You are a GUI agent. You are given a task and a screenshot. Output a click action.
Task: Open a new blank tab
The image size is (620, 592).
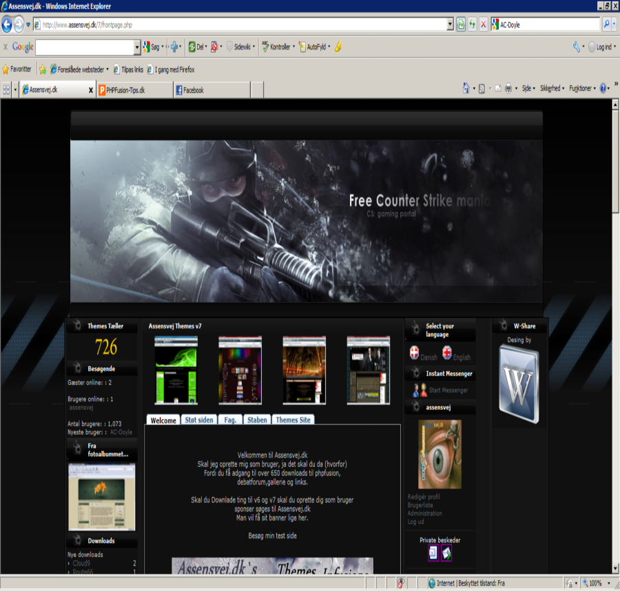[x=257, y=90]
